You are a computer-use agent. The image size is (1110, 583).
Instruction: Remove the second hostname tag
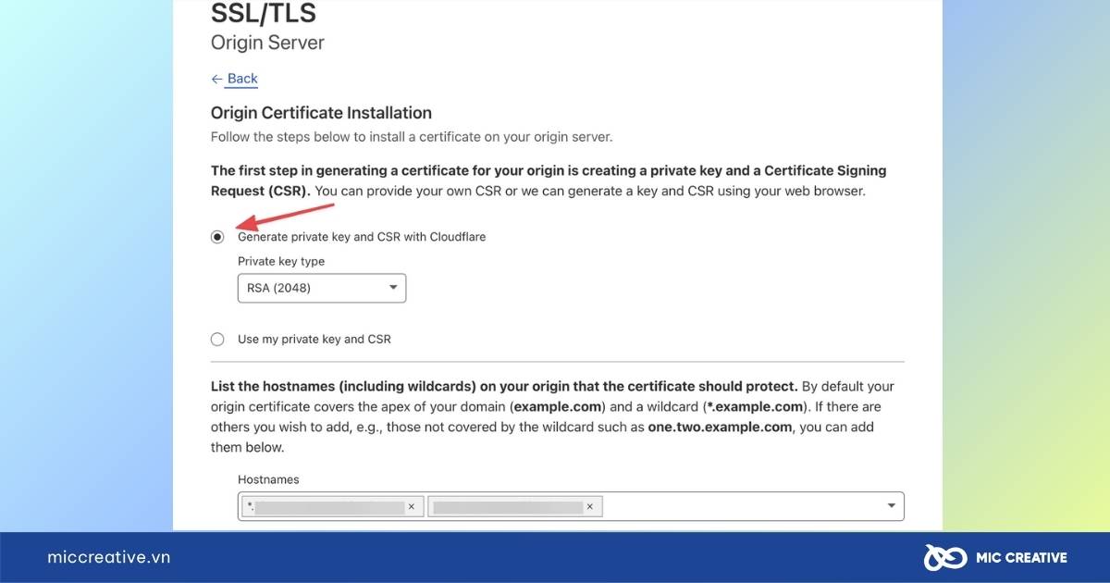590,506
